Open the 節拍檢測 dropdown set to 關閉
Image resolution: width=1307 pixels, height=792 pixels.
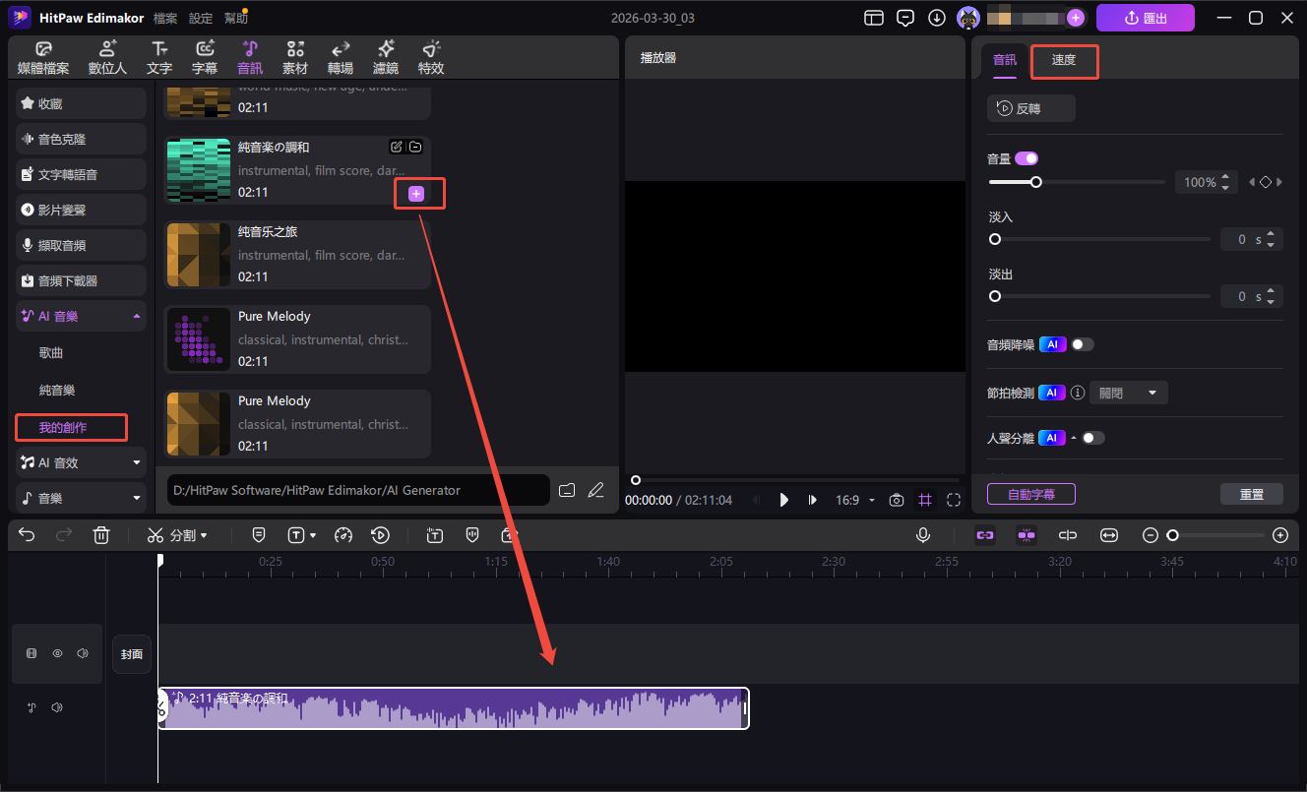coord(1128,393)
